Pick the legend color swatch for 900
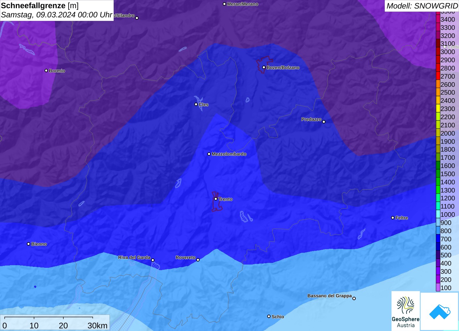This screenshot has height=331, width=459. click(x=438, y=223)
